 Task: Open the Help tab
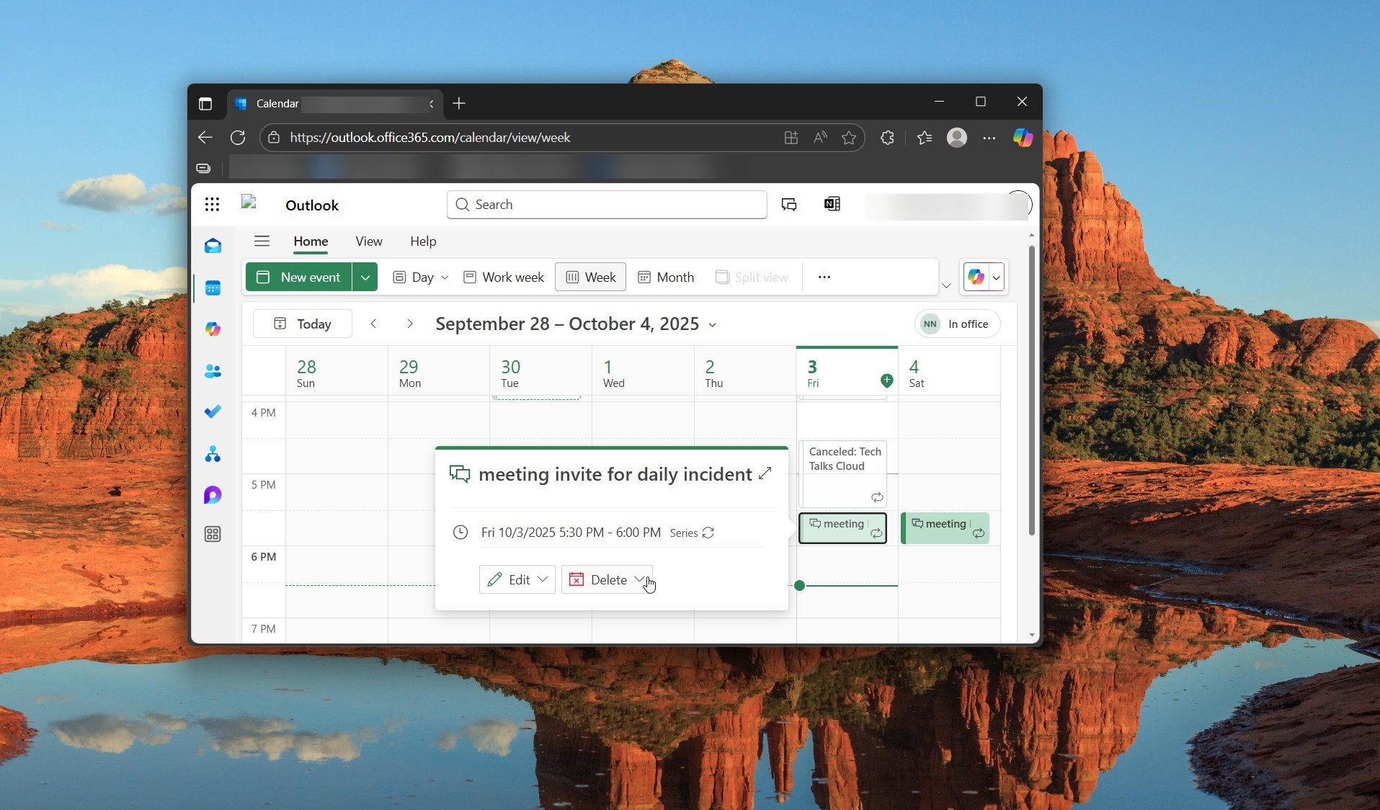[423, 241]
